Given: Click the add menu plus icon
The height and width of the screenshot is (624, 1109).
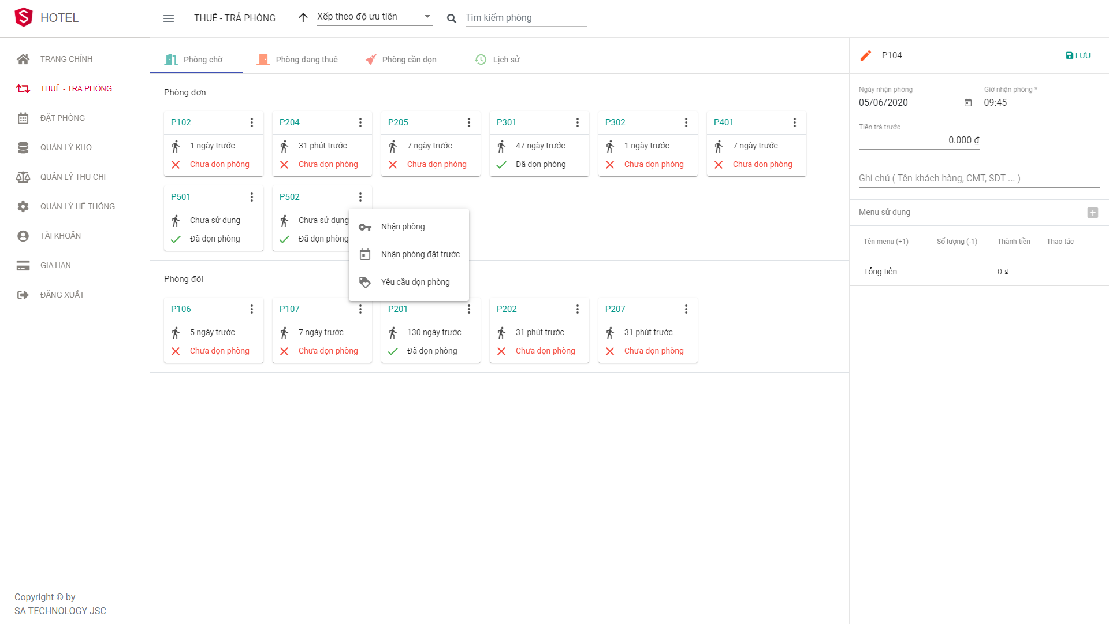Looking at the screenshot, I should click(x=1092, y=213).
